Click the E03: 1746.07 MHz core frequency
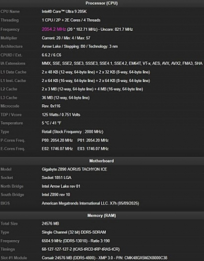 [93, 149]
